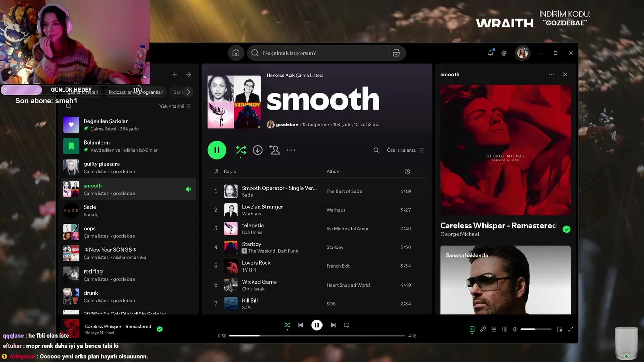
Task: Invite collaborators to the playlist
Action: (274, 150)
